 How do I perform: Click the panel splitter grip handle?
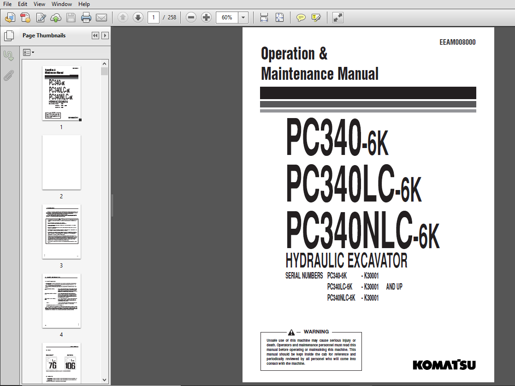[x=112, y=206]
